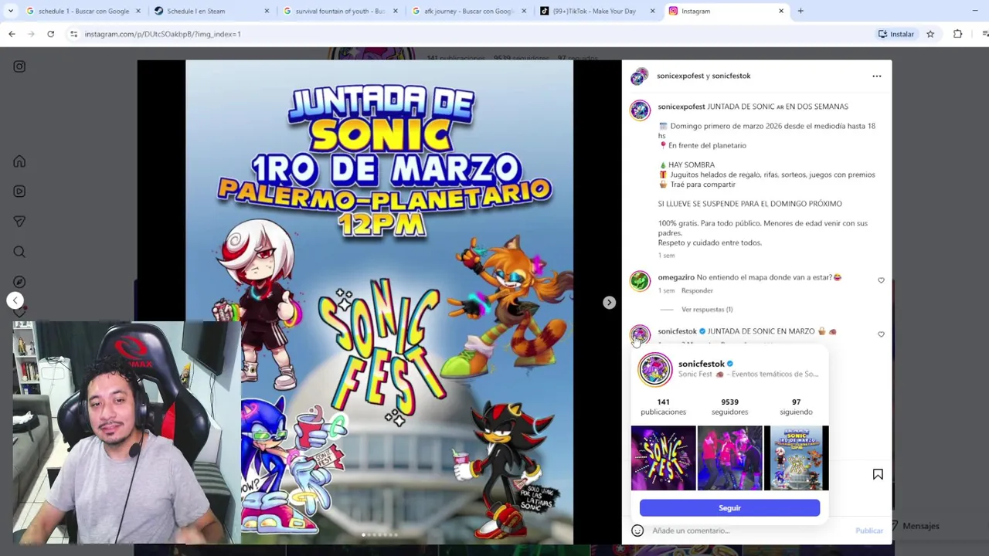989x556 pixels.
Task: Reload the page
Action: tap(51, 34)
